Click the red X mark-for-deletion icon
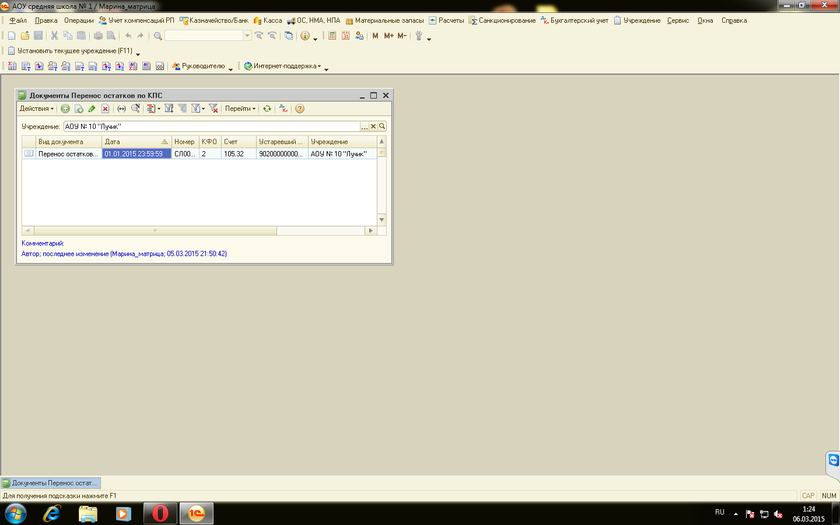The height and width of the screenshot is (525, 840). click(105, 108)
